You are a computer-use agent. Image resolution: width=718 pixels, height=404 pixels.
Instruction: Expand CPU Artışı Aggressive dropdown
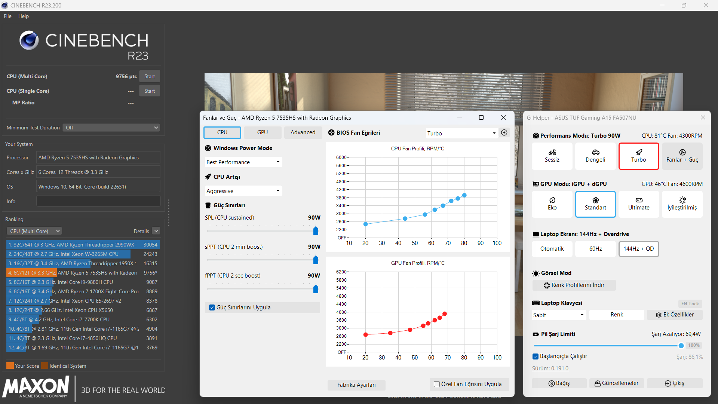click(x=243, y=191)
